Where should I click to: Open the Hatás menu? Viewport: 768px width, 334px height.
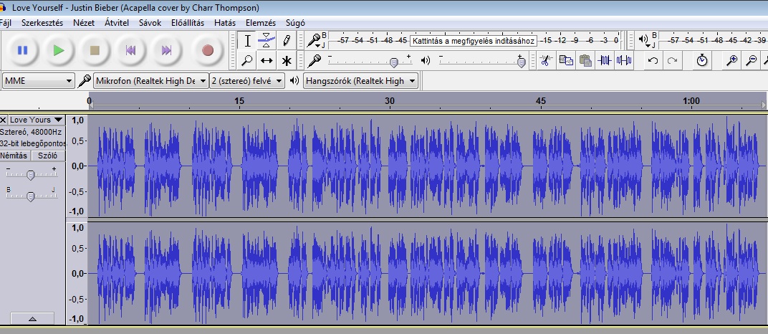point(225,22)
